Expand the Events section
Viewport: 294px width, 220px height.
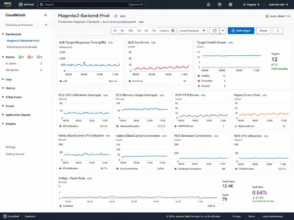click(x=3, y=106)
